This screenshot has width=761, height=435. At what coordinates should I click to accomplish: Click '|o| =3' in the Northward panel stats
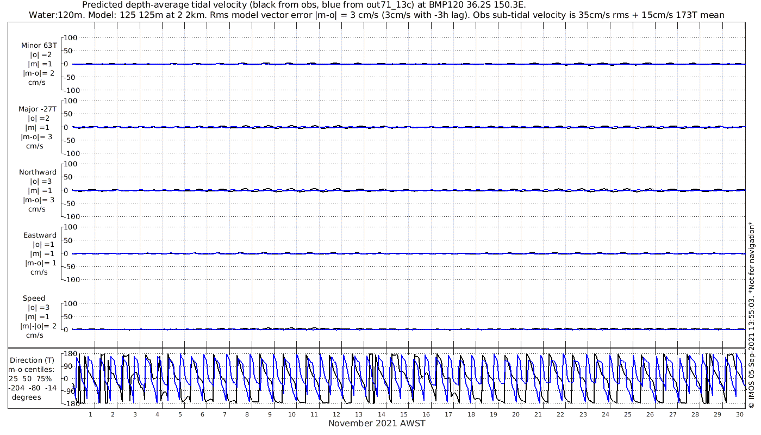41,181
